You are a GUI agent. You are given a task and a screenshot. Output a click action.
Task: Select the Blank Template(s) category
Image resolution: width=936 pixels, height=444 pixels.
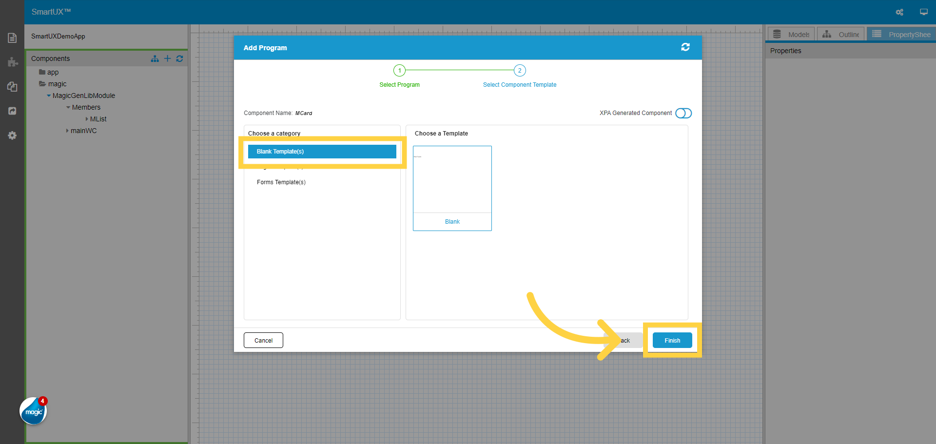[322, 152]
